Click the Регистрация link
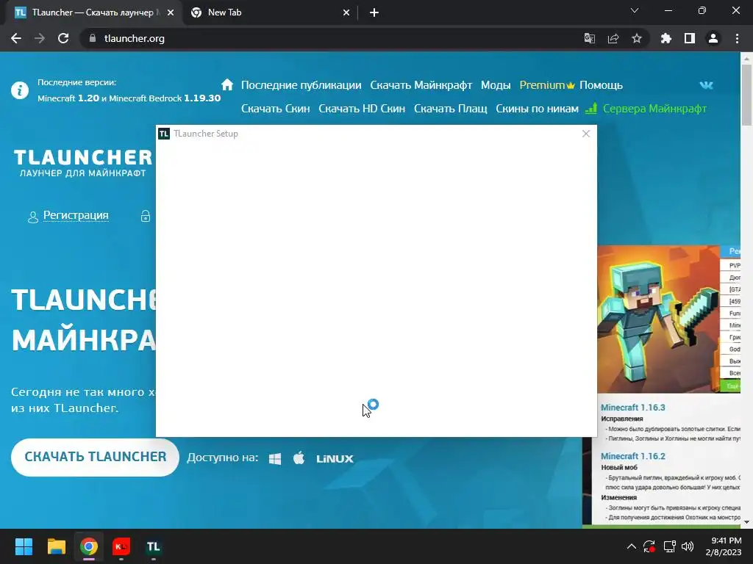This screenshot has height=564, width=753. click(x=76, y=215)
